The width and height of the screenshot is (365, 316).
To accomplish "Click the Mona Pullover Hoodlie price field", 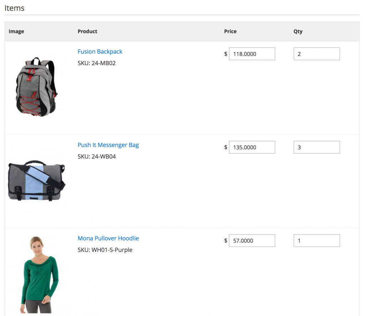I will point(252,240).
